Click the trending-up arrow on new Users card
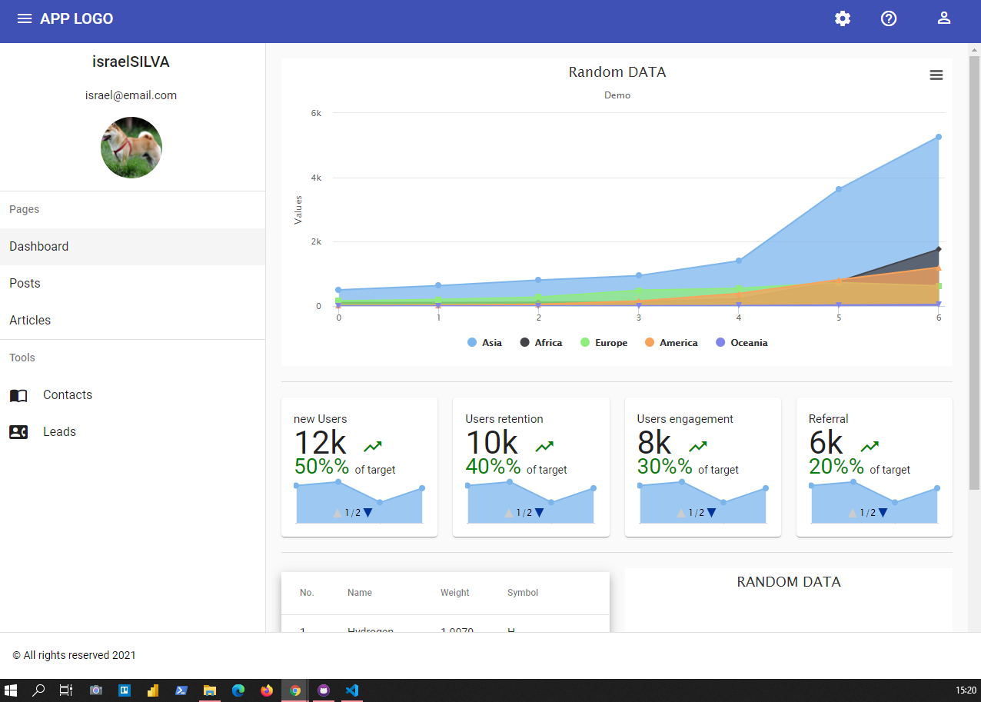 pos(373,446)
